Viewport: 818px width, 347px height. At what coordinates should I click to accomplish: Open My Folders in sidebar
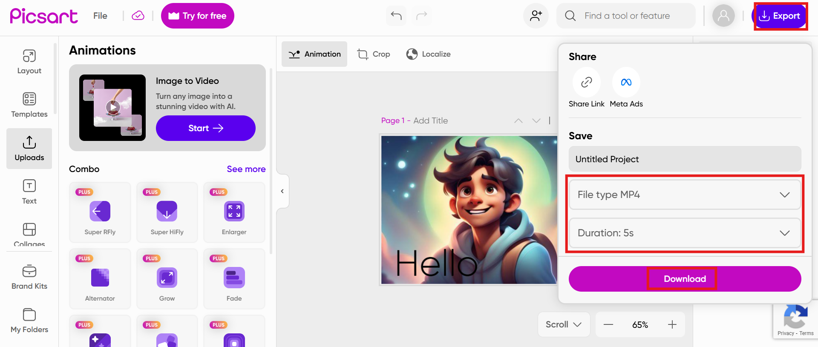pos(29,321)
